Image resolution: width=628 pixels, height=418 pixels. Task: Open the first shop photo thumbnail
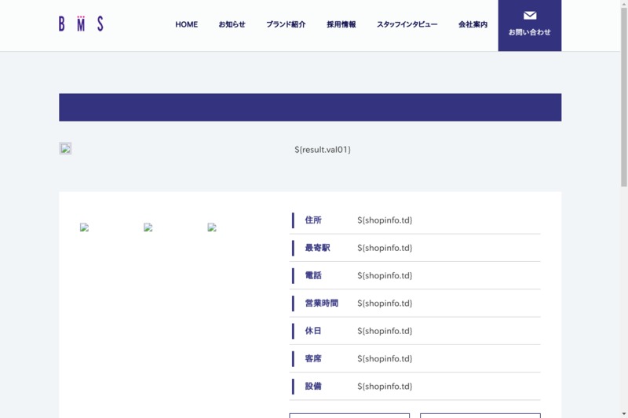[85, 227]
